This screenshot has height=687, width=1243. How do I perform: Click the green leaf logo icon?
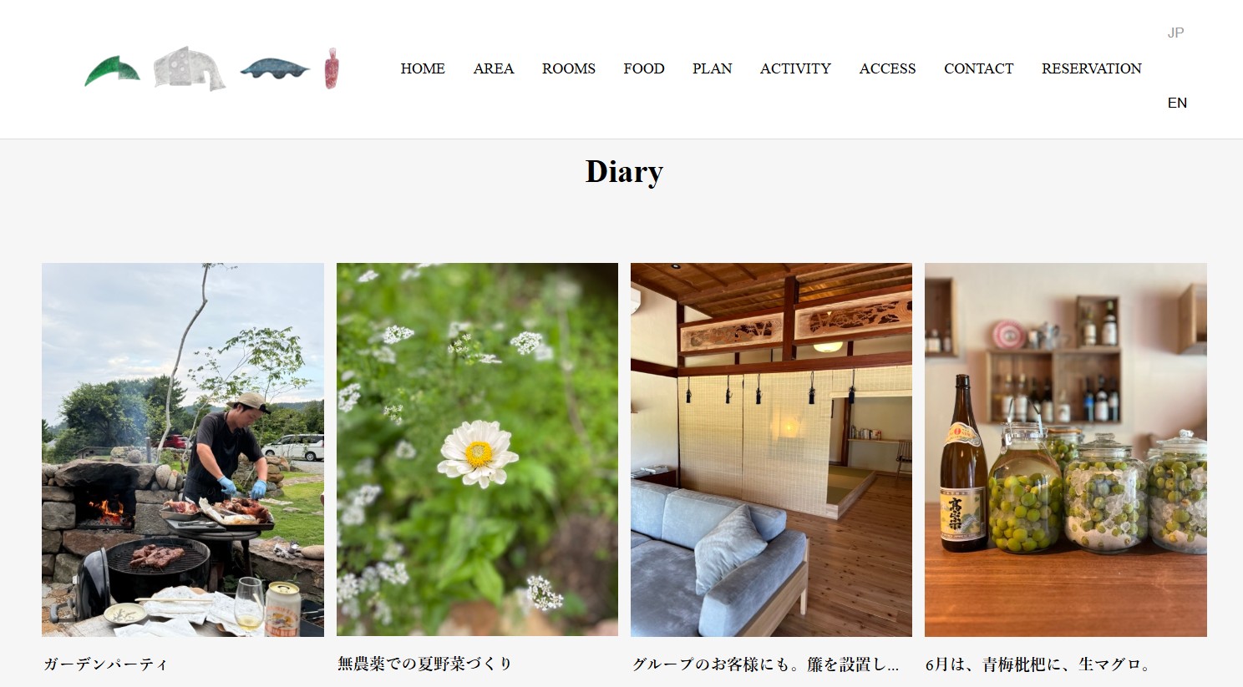click(112, 71)
